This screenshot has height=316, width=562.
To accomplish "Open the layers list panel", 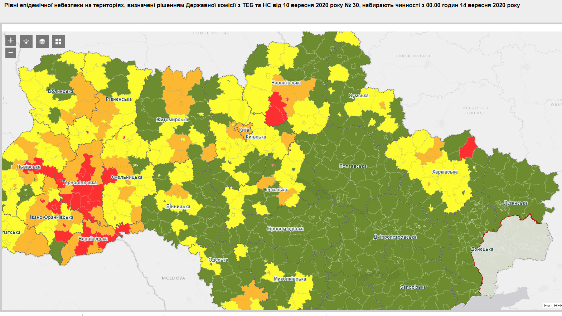I will 42,42.
